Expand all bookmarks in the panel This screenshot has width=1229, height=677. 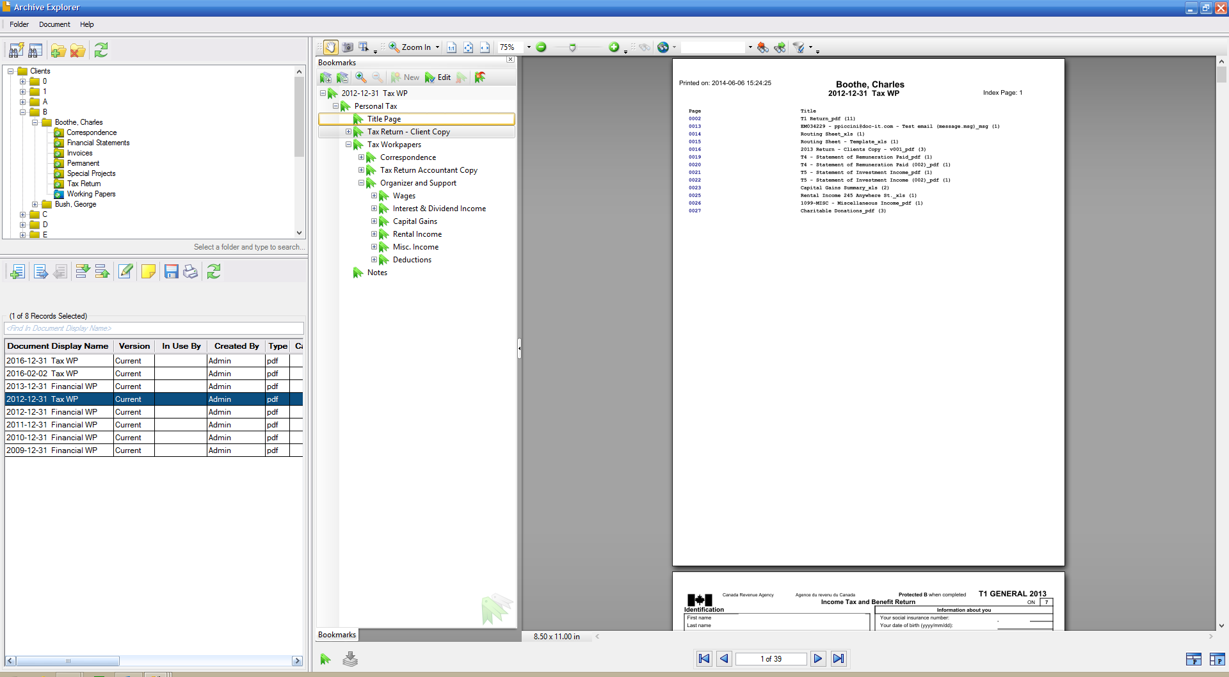[x=326, y=77]
